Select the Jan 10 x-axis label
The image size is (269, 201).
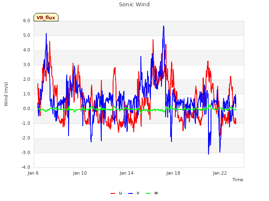point(80,173)
